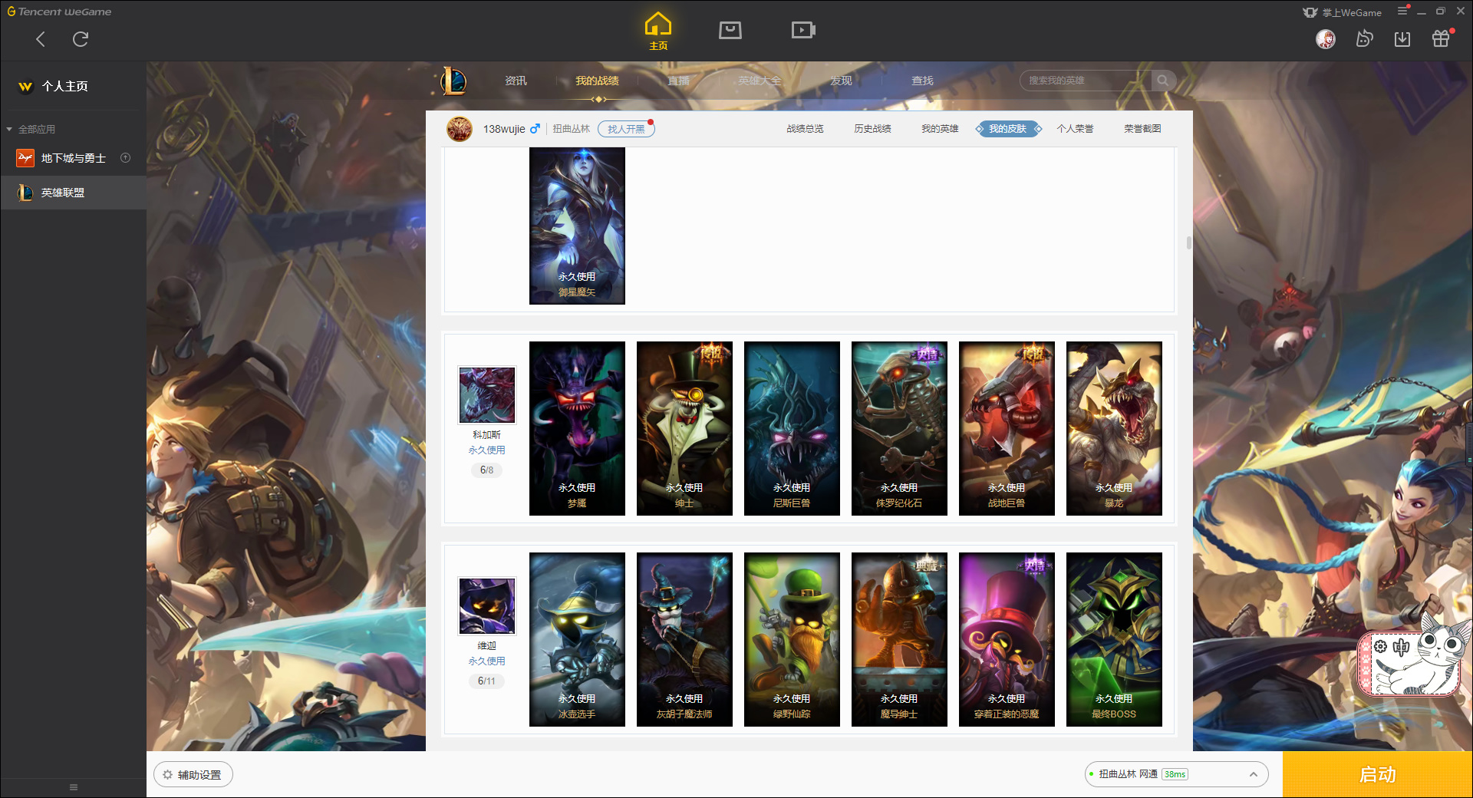Click the 启动 launch button
The width and height of the screenshot is (1473, 798).
click(x=1378, y=775)
